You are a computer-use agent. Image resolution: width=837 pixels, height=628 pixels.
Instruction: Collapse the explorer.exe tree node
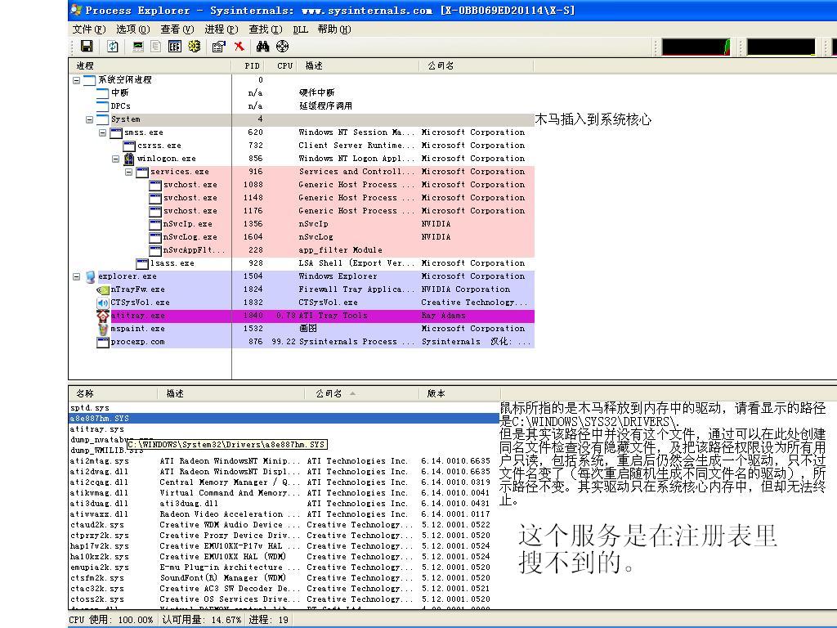click(x=76, y=276)
